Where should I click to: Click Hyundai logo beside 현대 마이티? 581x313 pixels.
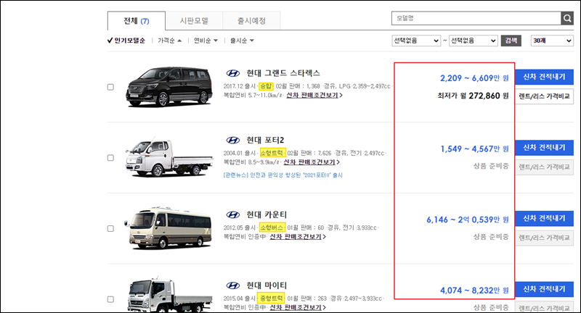(233, 285)
